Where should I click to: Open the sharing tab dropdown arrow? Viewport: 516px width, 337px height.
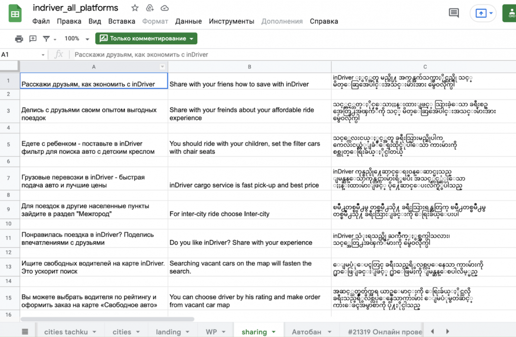pyautogui.click(x=274, y=332)
